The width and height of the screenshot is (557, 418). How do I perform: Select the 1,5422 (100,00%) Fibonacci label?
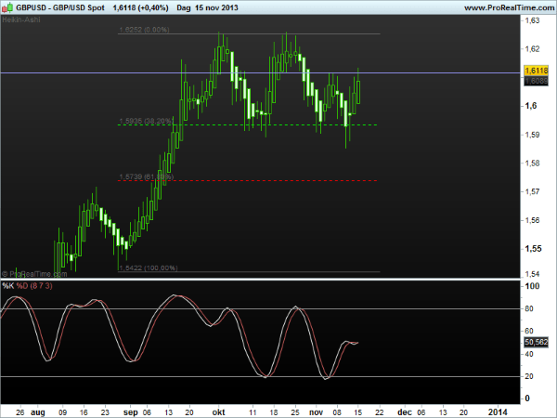tap(149, 268)
